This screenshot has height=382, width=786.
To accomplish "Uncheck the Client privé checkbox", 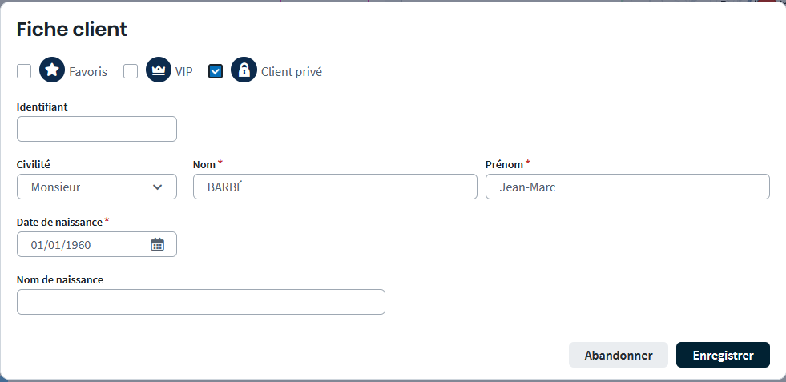I will pyautogui.click(x=216, y=71).
